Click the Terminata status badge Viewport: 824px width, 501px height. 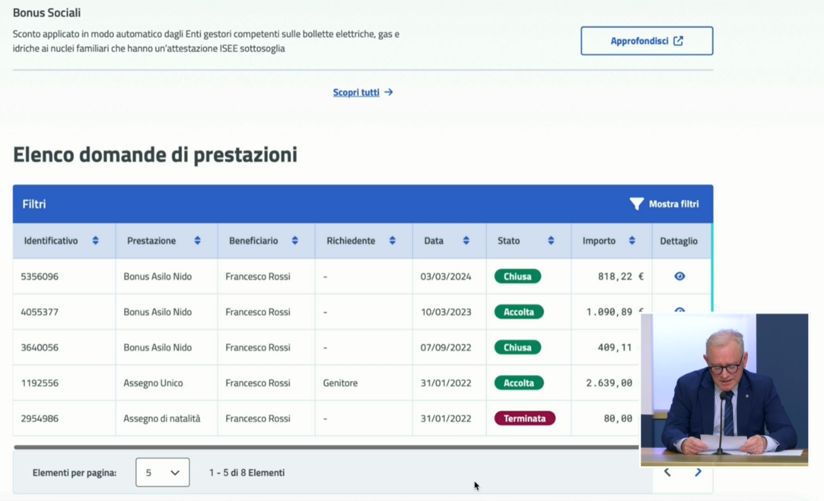tap(525, 418)
